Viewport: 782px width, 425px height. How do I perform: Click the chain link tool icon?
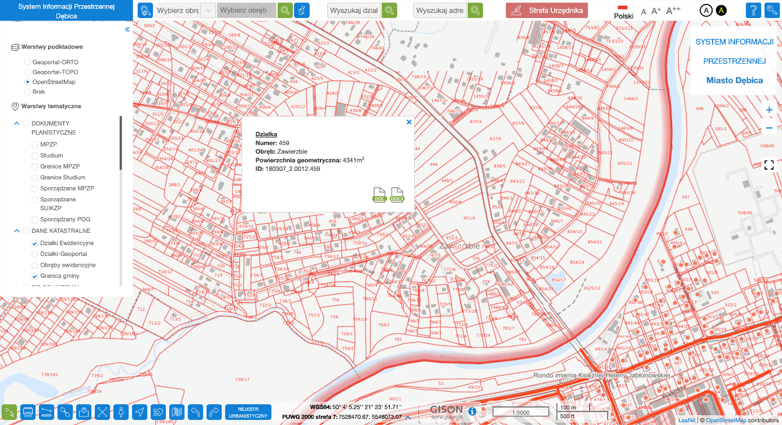pos(65,412)
